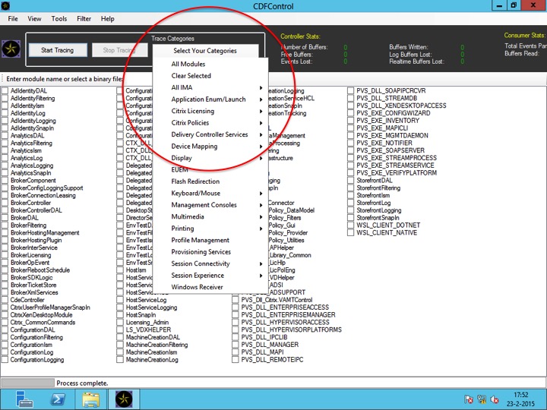Click the Start Tracing button
547x410 pixels.
[58, 50]
